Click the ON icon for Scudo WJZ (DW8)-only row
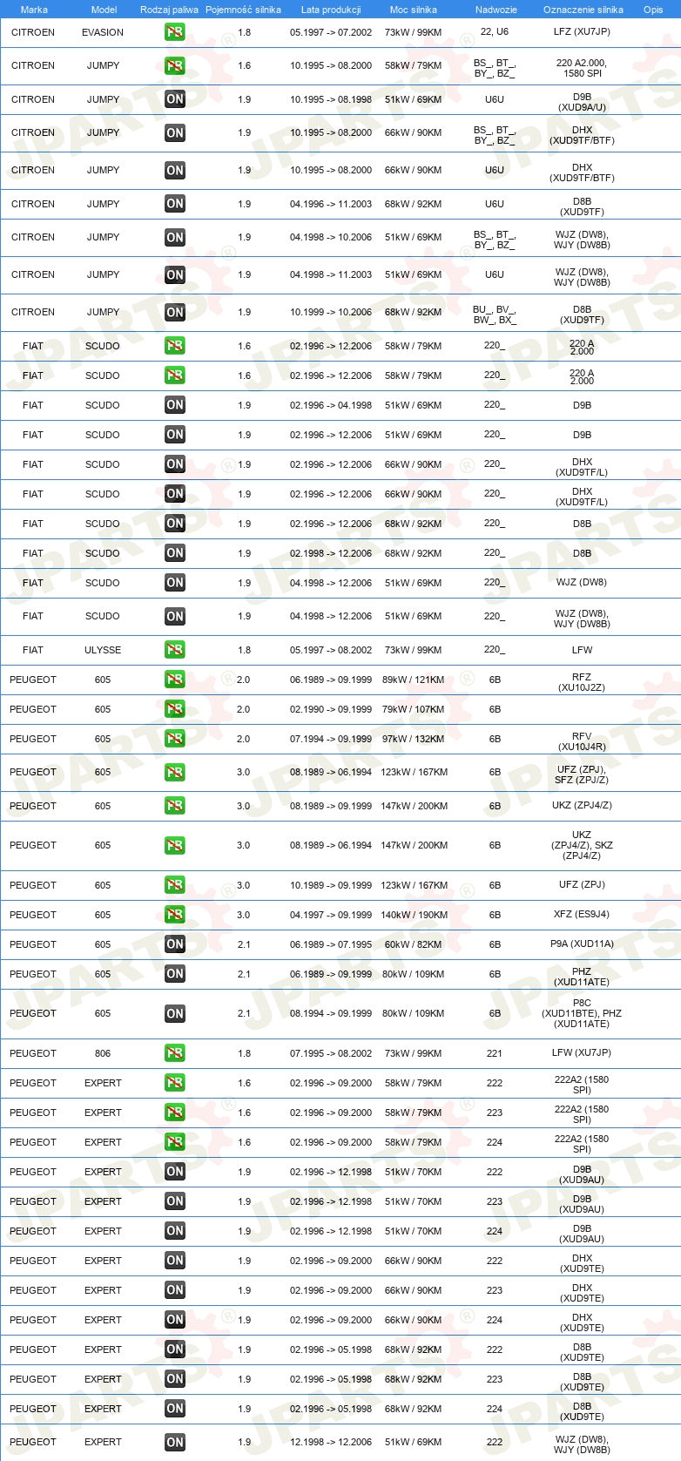681x1461 pixels. (175, 583)
